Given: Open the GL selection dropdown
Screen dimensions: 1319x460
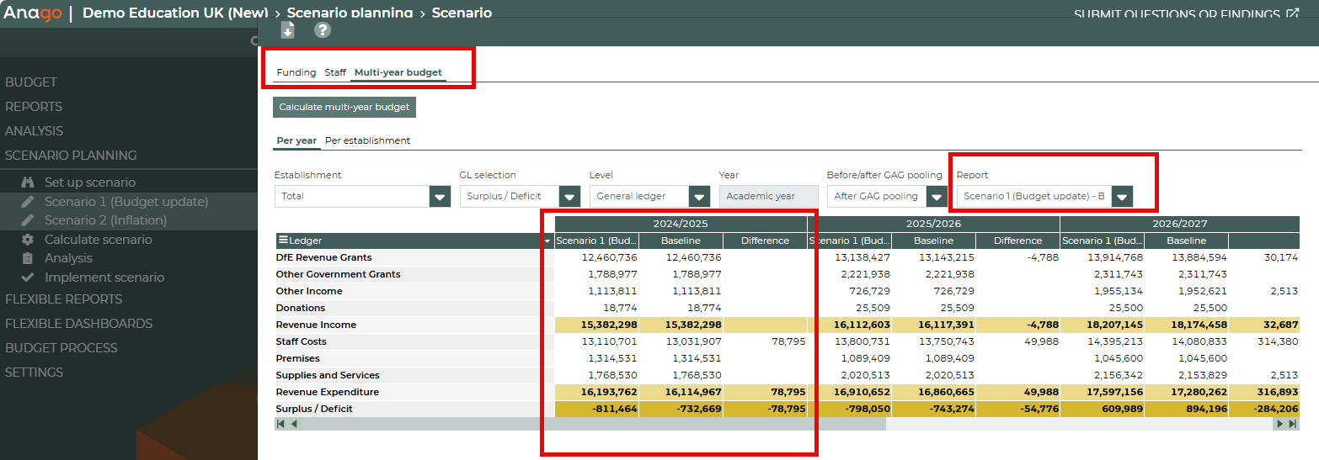Looking at the screenshot, I should [569, 197].
